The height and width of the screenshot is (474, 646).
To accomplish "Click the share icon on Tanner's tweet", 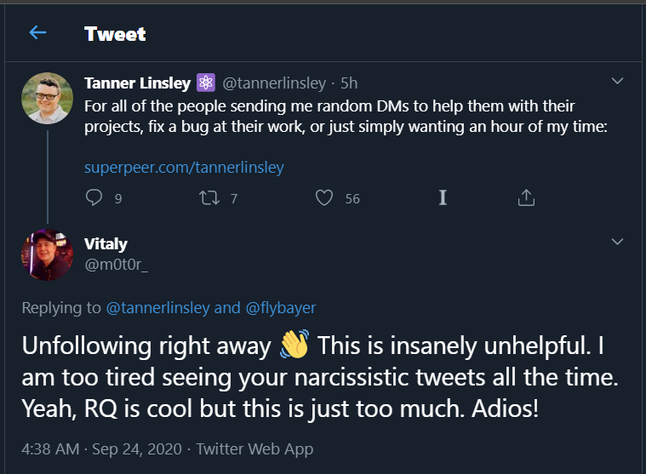I will click(x=526, y=198).
